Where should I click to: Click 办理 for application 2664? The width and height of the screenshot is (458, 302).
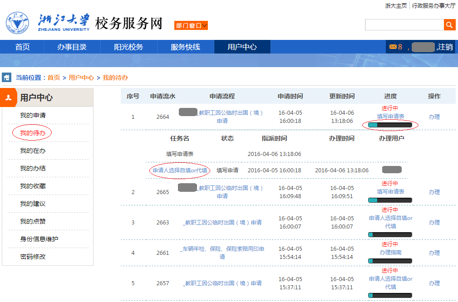pos(434,117)
